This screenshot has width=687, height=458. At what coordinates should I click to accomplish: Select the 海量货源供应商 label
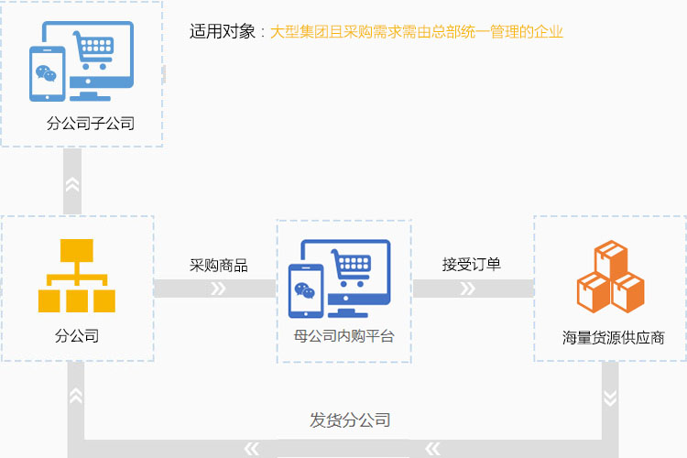tap(613, 337)
